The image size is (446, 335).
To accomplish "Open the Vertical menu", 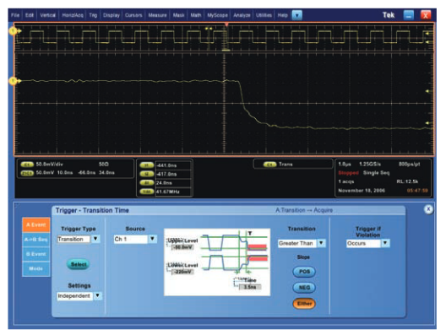I will coord(47,15).
